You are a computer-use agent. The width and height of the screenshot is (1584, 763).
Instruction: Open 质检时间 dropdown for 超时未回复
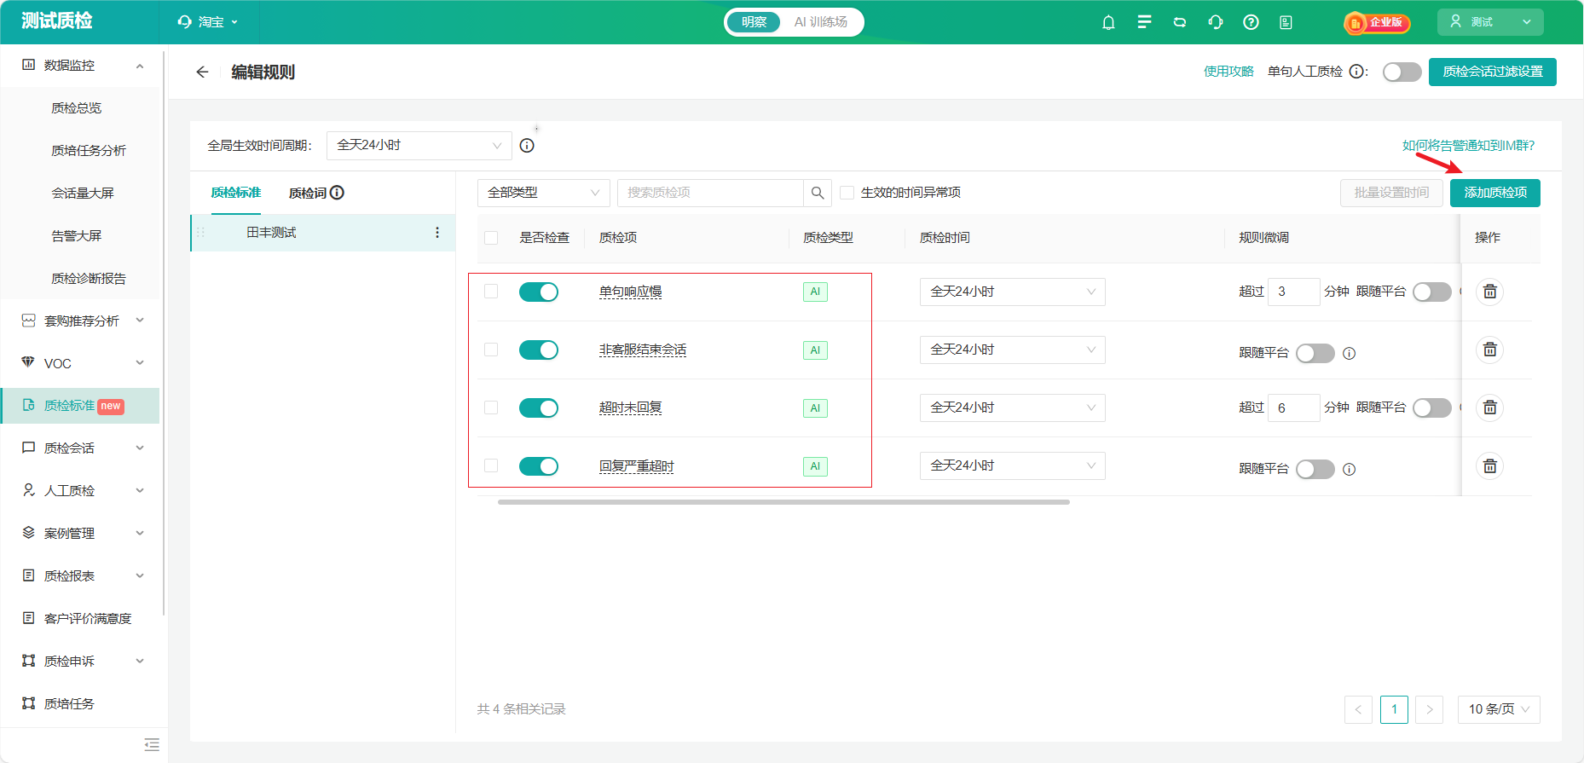click(1012, 408)
